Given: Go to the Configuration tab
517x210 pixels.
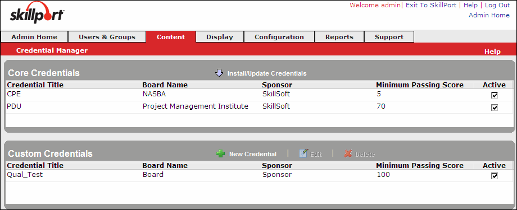Looking at the screenshot, I should (x=279, y=37).
